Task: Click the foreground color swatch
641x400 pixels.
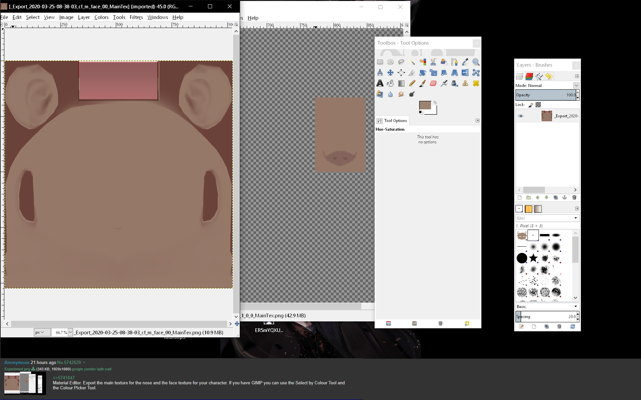Action: tap(425, 105)
